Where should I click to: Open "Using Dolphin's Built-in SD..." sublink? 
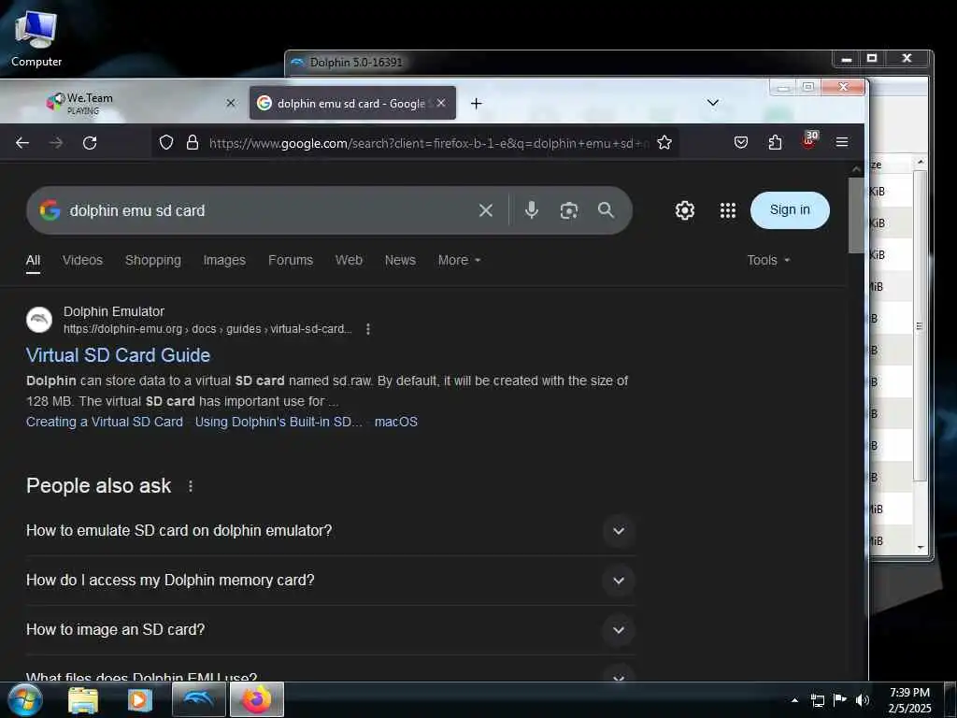tap(279, 422)
